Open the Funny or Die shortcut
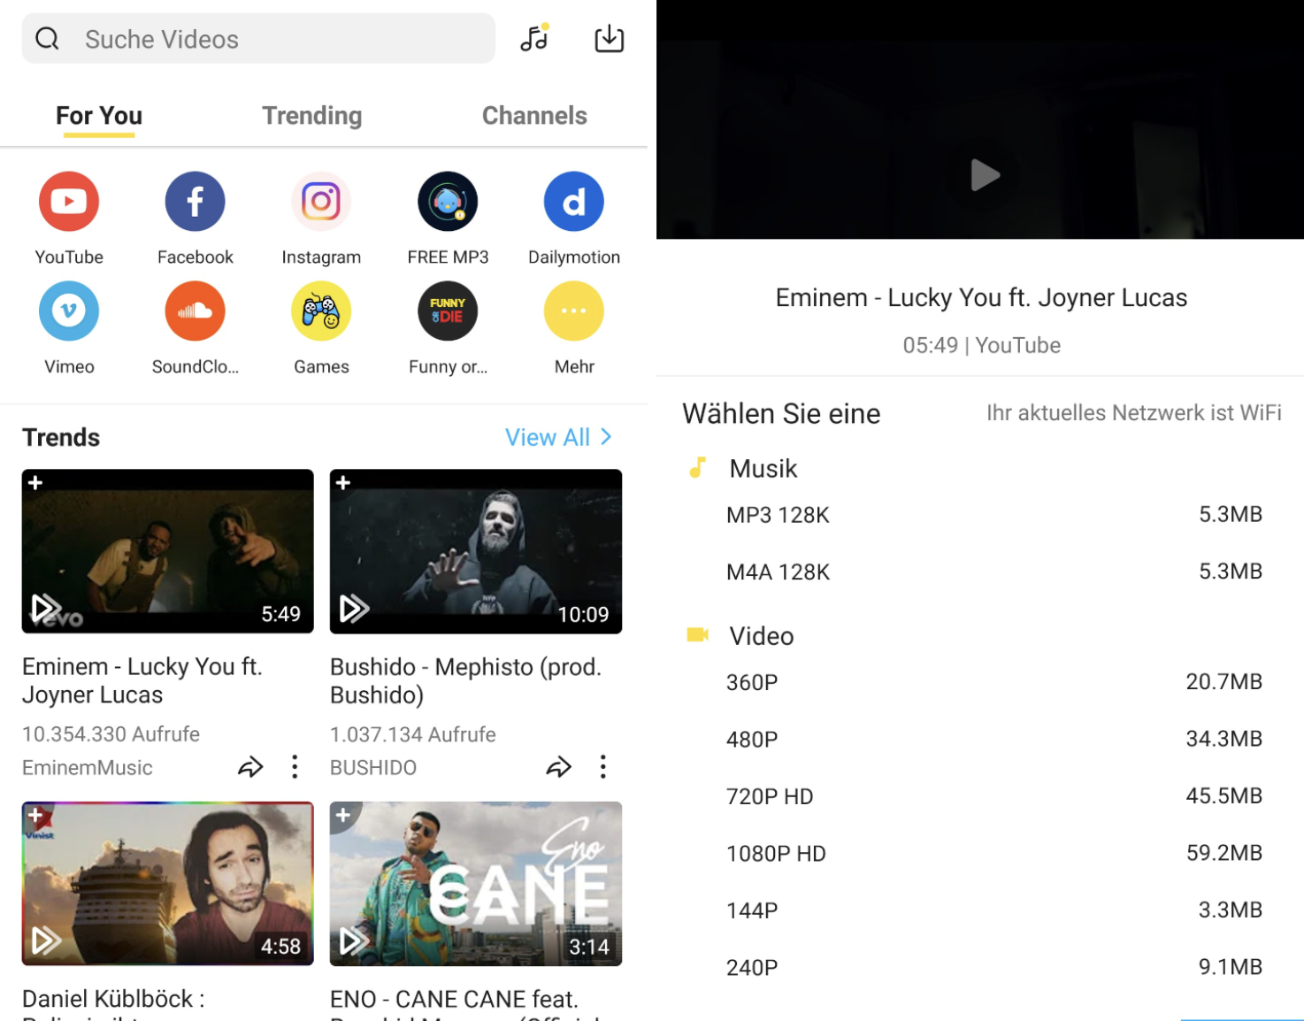 pyautogui.click(x=448, y=311)
